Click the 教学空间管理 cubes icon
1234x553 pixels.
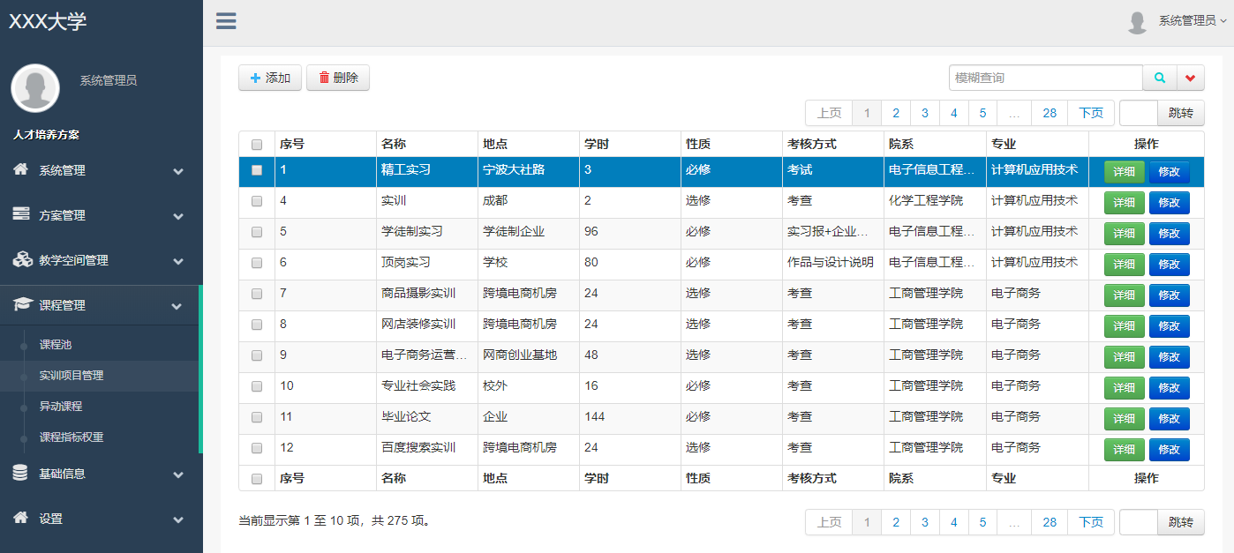[x=22, y=259]
